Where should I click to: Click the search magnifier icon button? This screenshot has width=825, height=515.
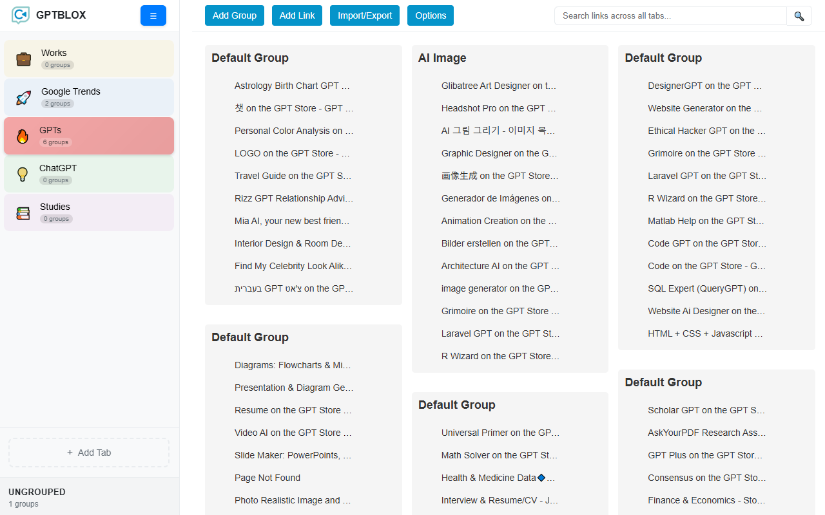[x=799, y=16]
